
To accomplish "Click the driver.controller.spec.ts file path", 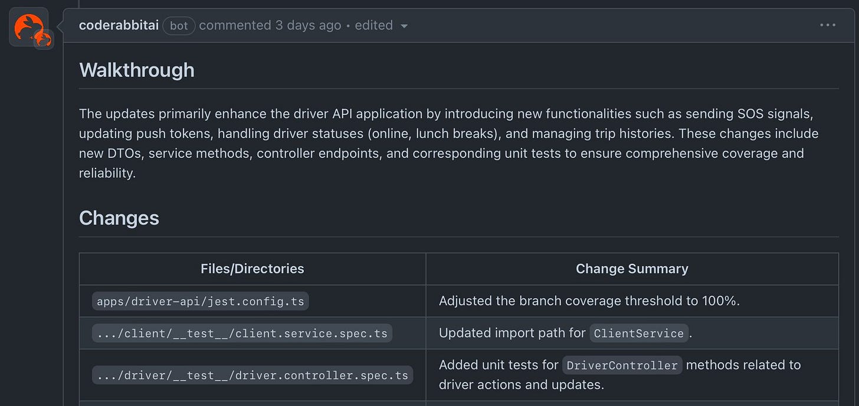I will 253,375.
